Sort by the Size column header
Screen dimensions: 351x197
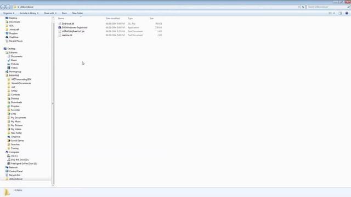[152, 18]
